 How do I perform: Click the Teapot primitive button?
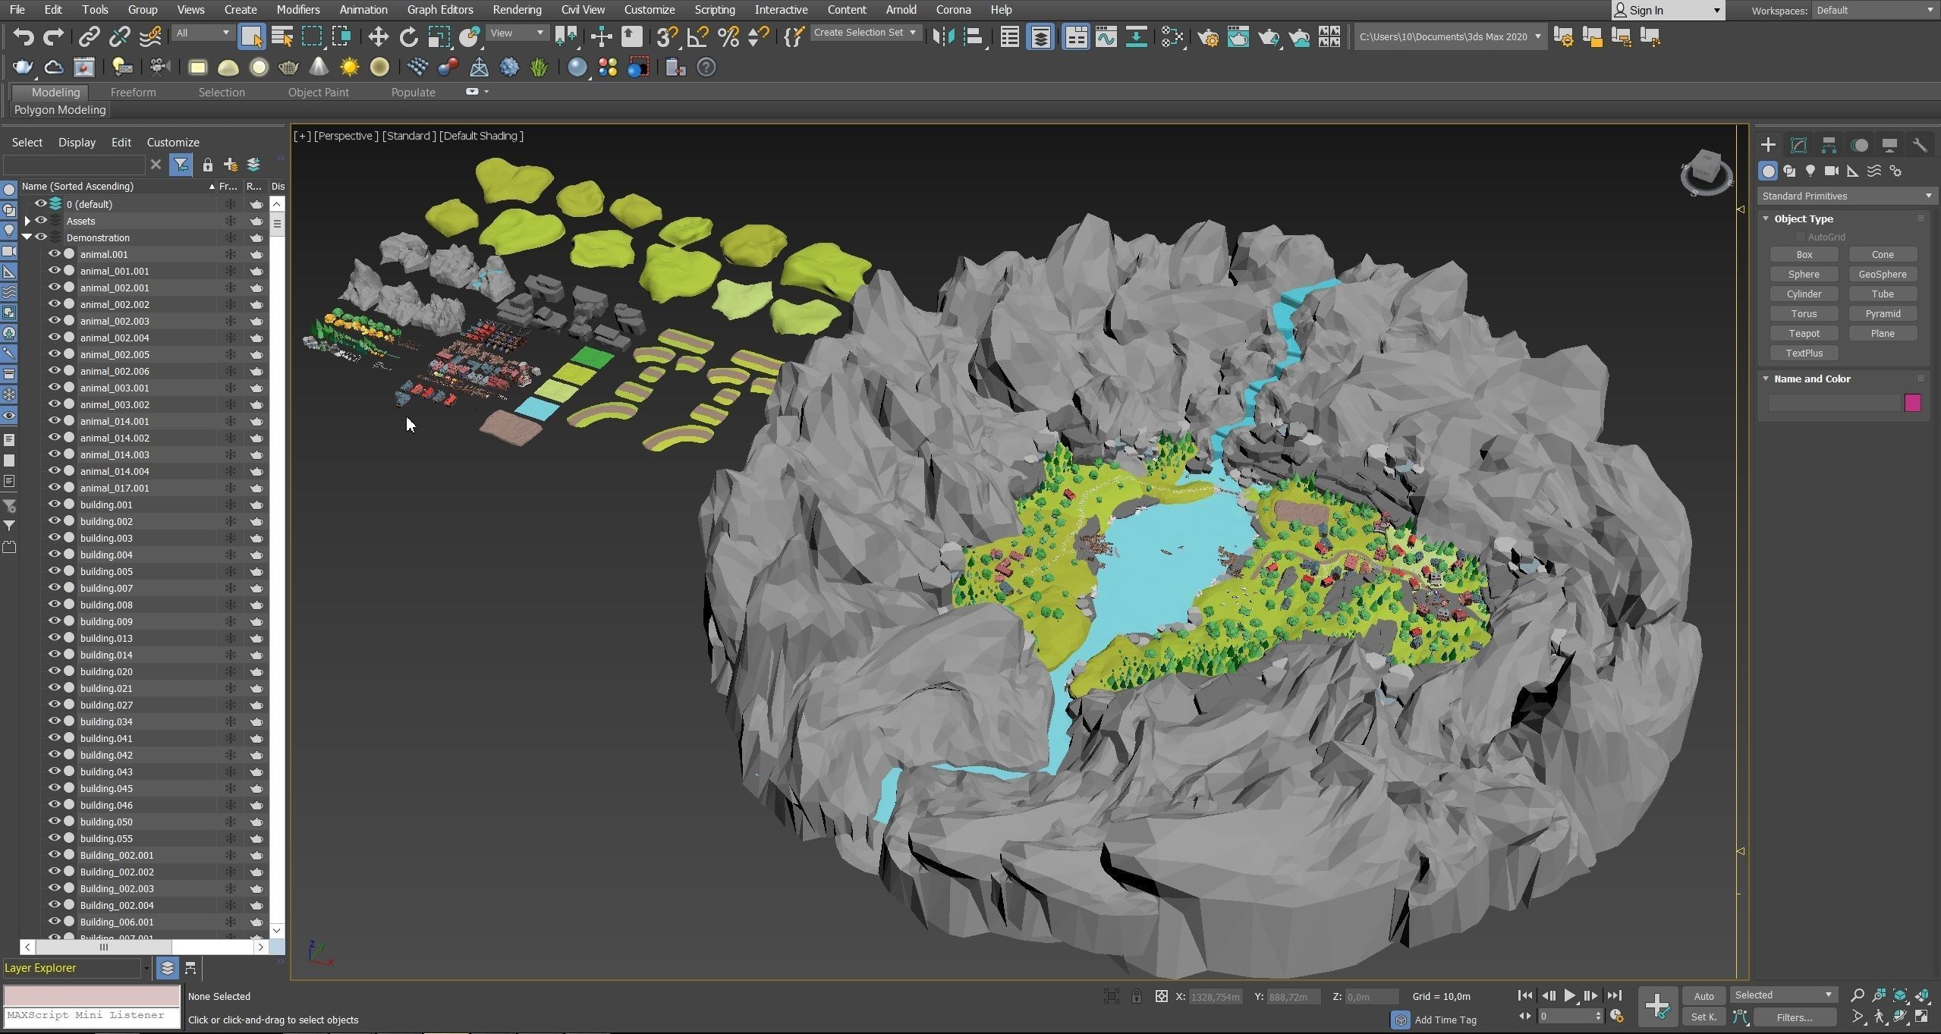[1804, 333]
